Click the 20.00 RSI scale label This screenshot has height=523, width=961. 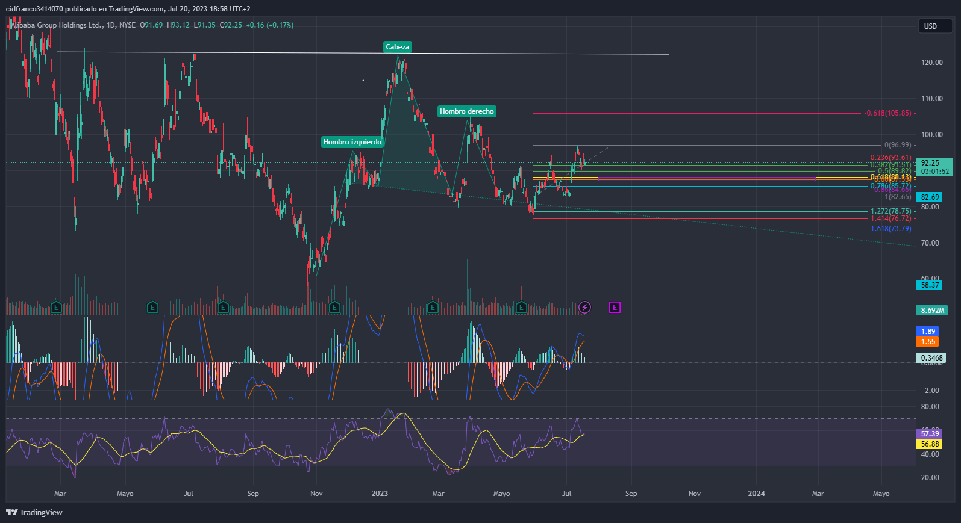click(930, 478)
